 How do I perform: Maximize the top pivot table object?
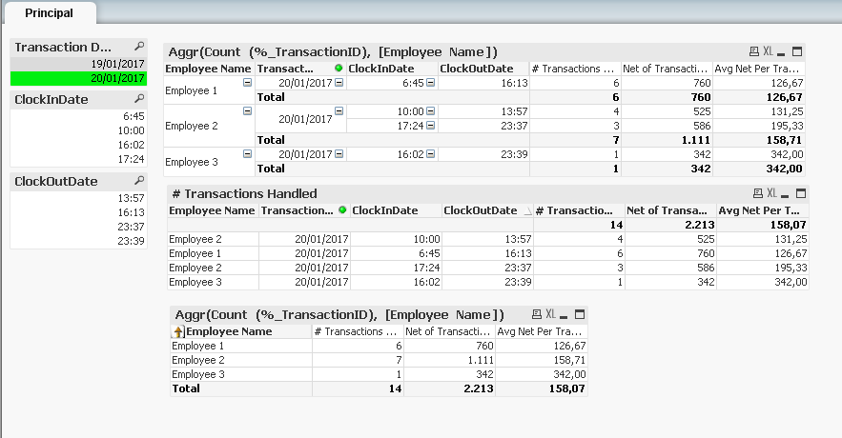pos(797,51)
